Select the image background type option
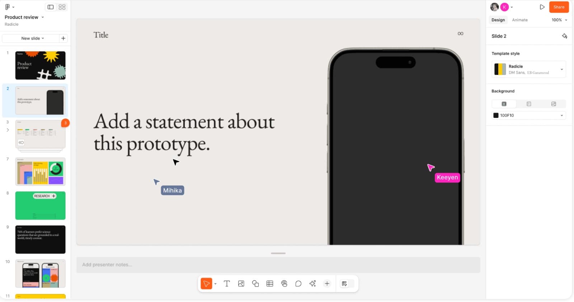Image resolution: width=574 pixels, height=302 pixels. point(554,104)
